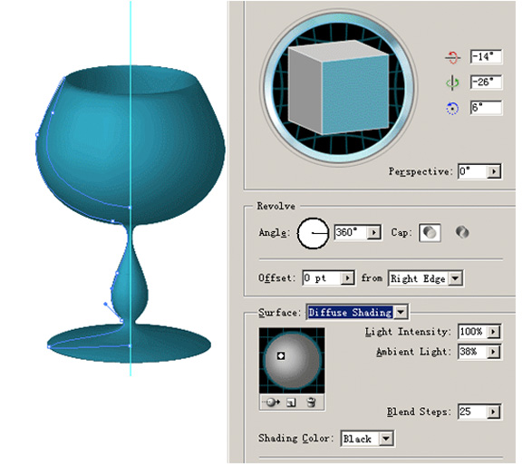
Task: Delete the selected light
Action: [x=311, y=403]
